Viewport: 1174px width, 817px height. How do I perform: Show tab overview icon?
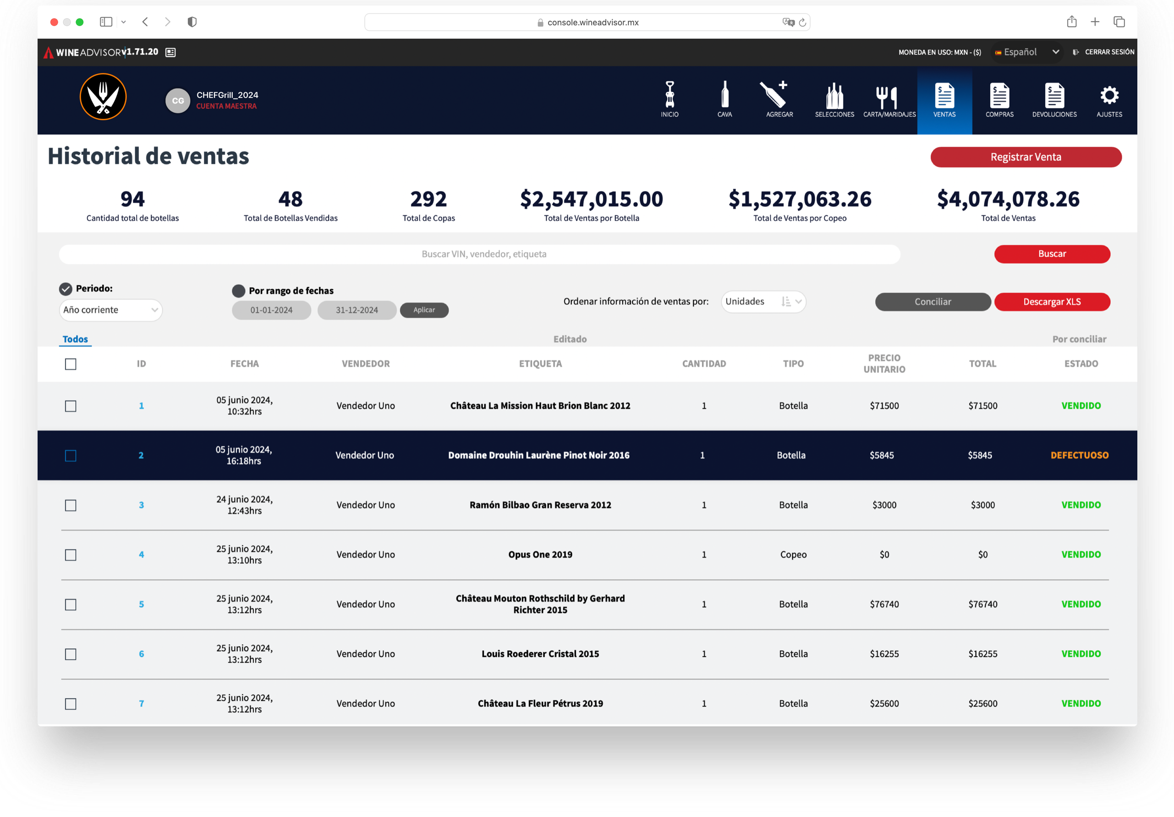point(1119,22)
